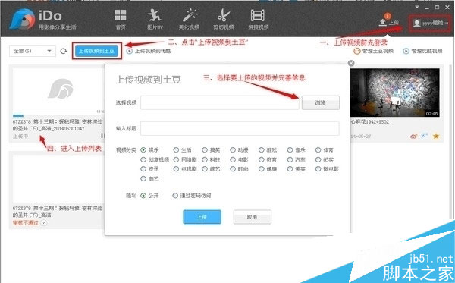Click the star favorite icon on video card

(x=436, y=136)
